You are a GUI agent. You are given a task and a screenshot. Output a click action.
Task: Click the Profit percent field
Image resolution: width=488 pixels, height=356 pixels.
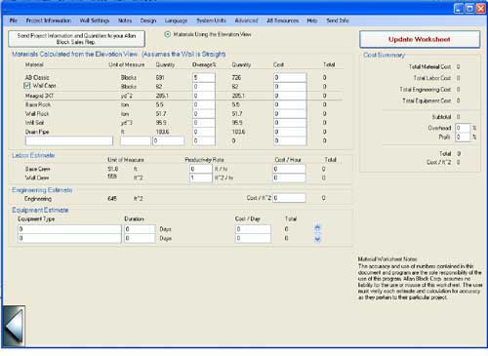[463, 137]
